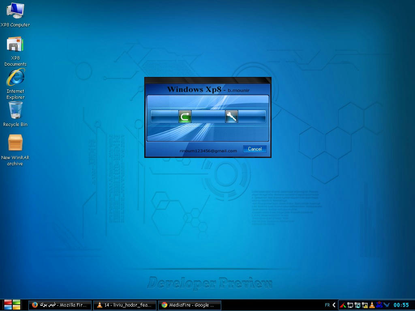Expand hidden tray icons chevron
Viewport: 415px width, 311px height.
(334, 305)
